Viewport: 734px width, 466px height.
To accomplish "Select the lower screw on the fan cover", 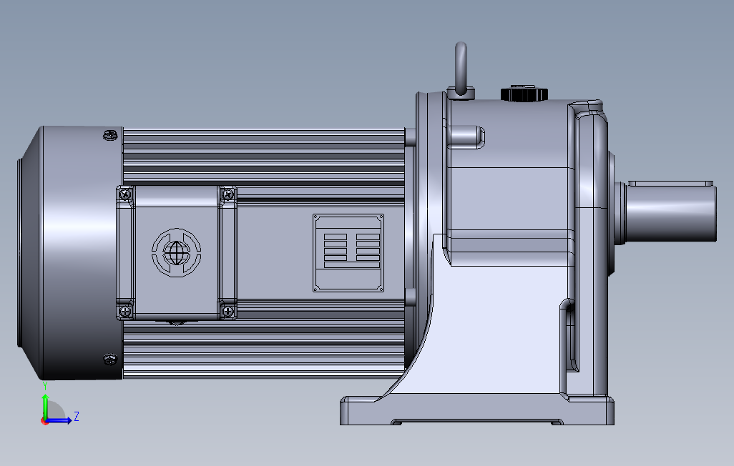I will 110,359.
